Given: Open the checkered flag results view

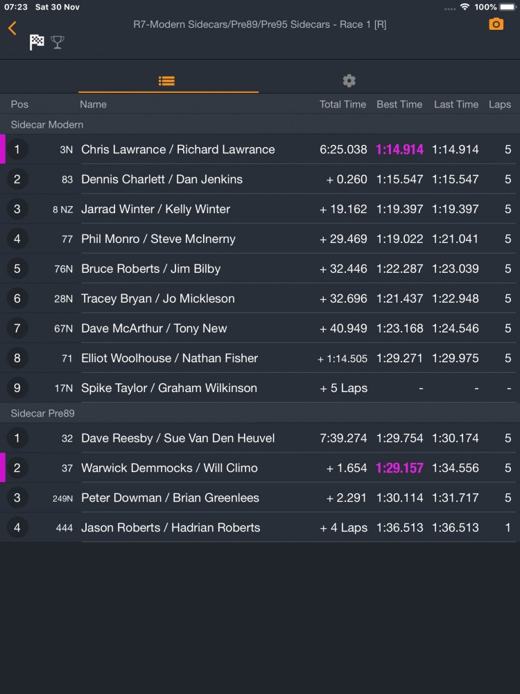Looking at the screenshot, I should 37,42.
